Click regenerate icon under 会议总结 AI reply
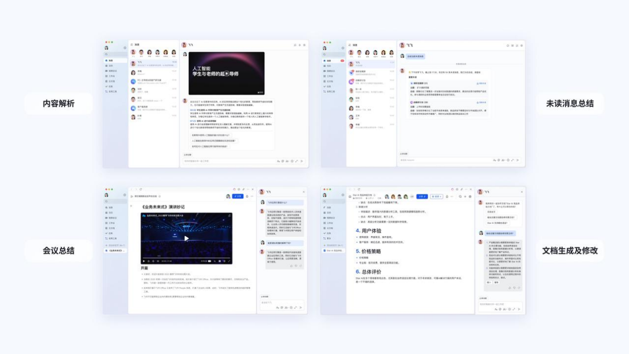The width and height of the screenshot is (629, 354). coord(300,266)
